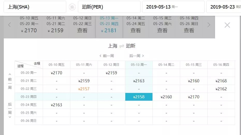This screenshot has height=135, width=241.
Task: Open return date field 2019-05-23
Action: 224,7
